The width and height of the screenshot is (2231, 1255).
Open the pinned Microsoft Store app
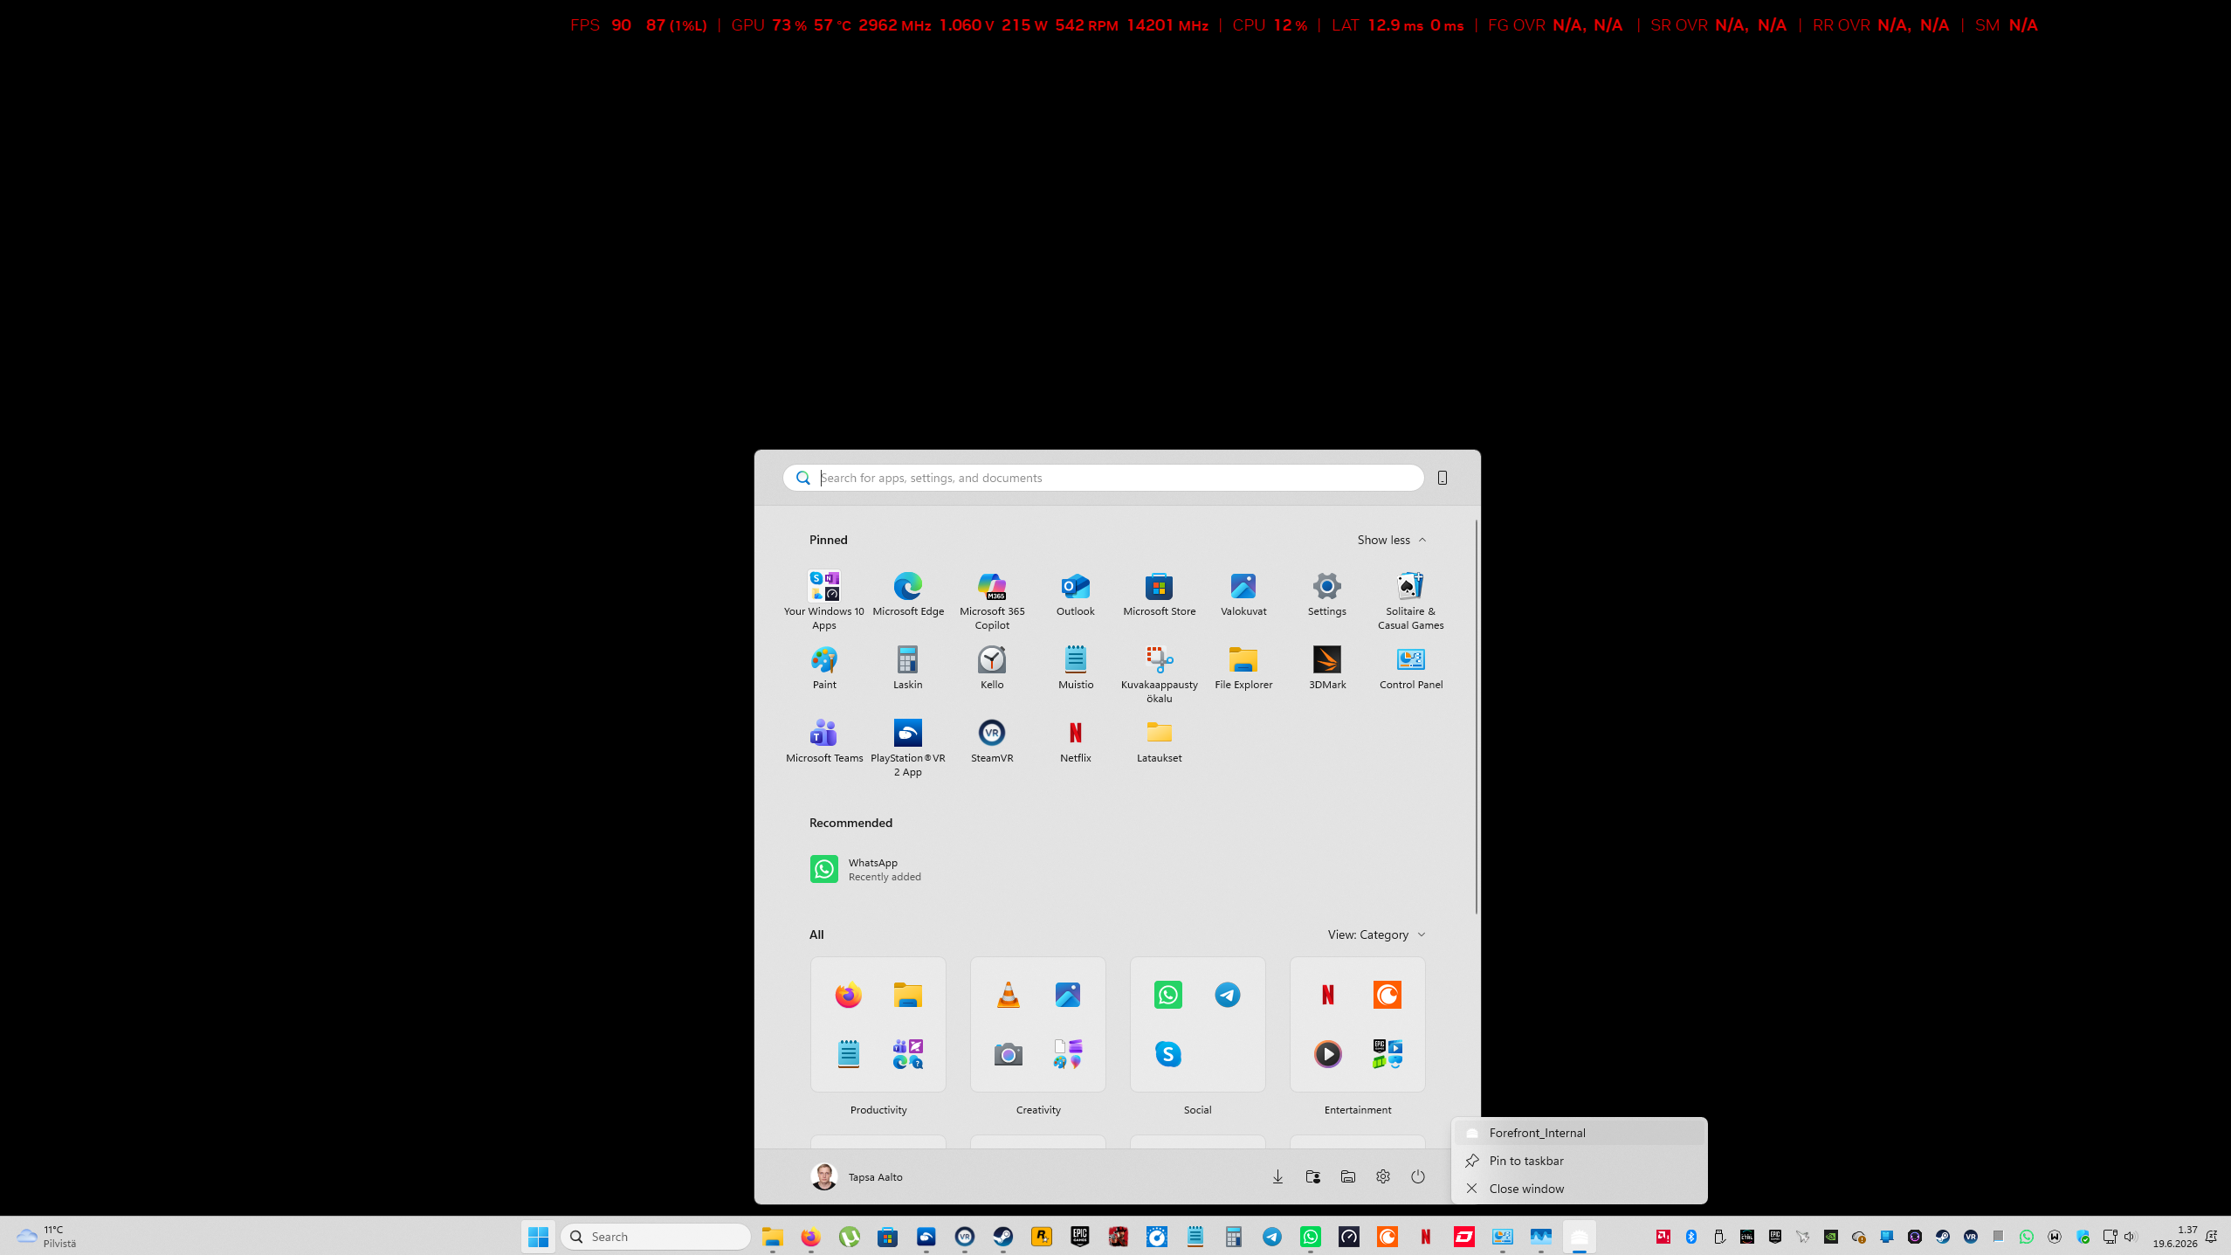coord(1159,594)
